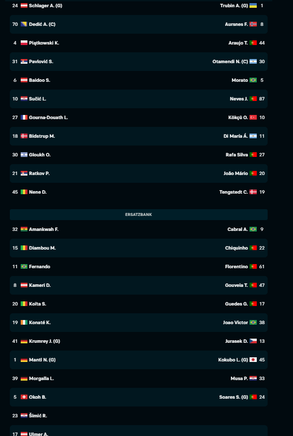
Task: Select substitute Musa P.
Action: tap(239, 378)
